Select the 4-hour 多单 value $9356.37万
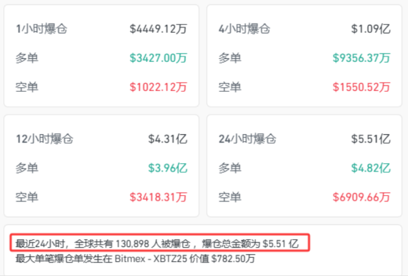The width and height of the screenshot is (408, 276). click(x=361, y=58)
